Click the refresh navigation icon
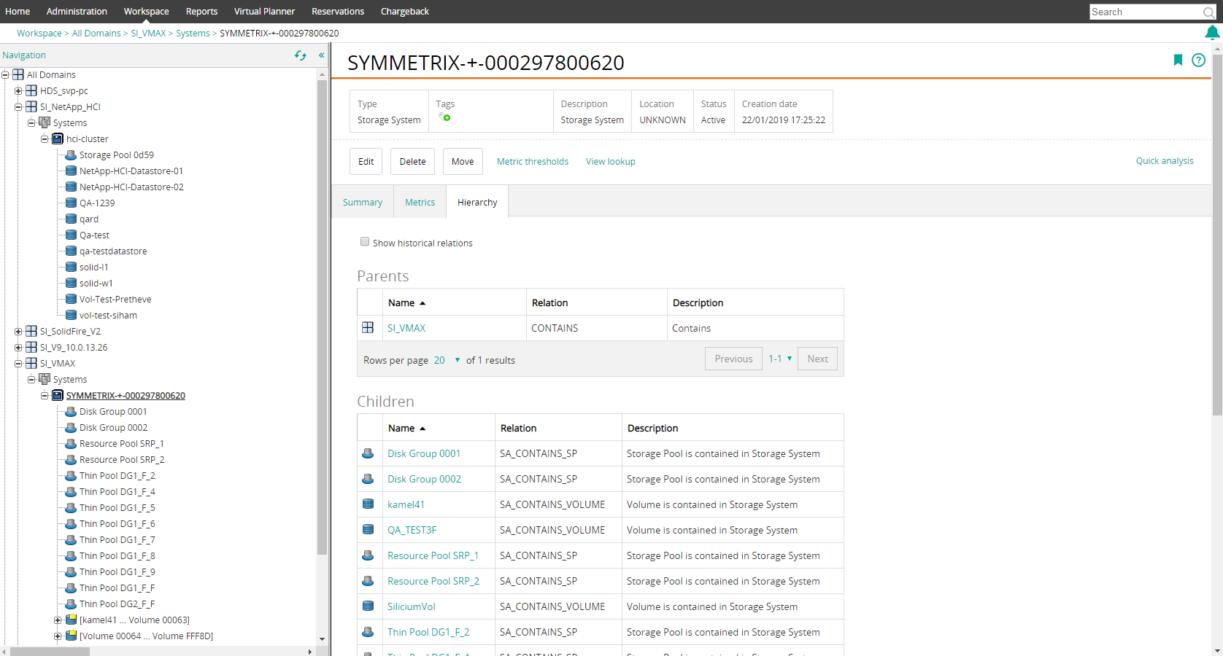Image resolution: width=1223 pixels, height=656 pixels. click(x=300, y=55)
